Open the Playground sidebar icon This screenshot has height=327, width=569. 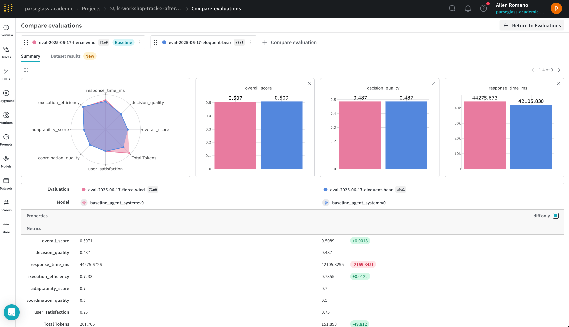click(6, 96)
